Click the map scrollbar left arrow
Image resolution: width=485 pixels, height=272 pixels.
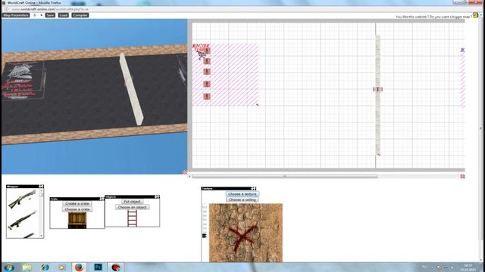189,176
